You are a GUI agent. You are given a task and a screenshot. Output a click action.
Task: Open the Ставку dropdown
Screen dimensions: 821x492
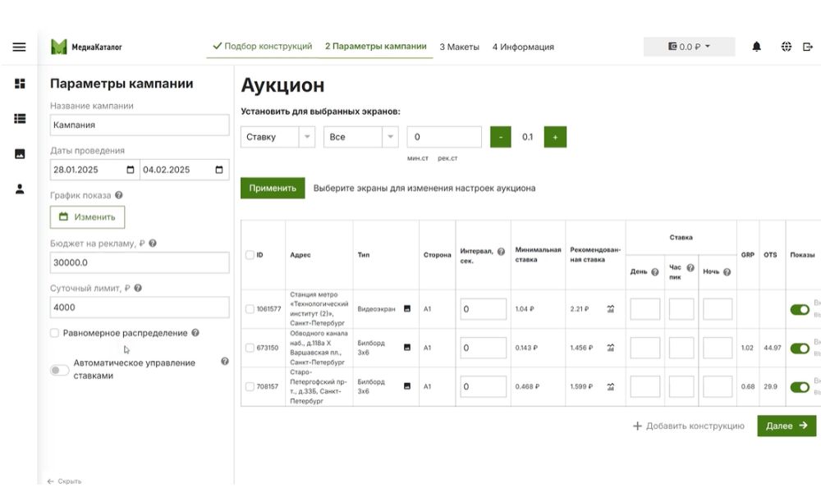[277, 137]
